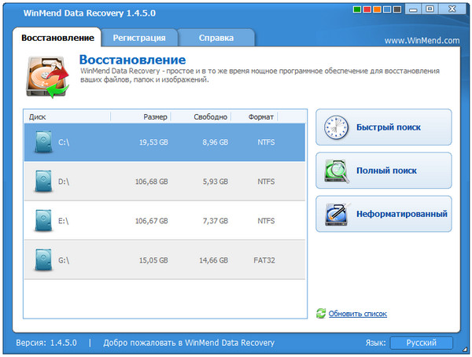Click the pencil icon on Неформатированный
The image size is (472, 357).
pos(336,214)
